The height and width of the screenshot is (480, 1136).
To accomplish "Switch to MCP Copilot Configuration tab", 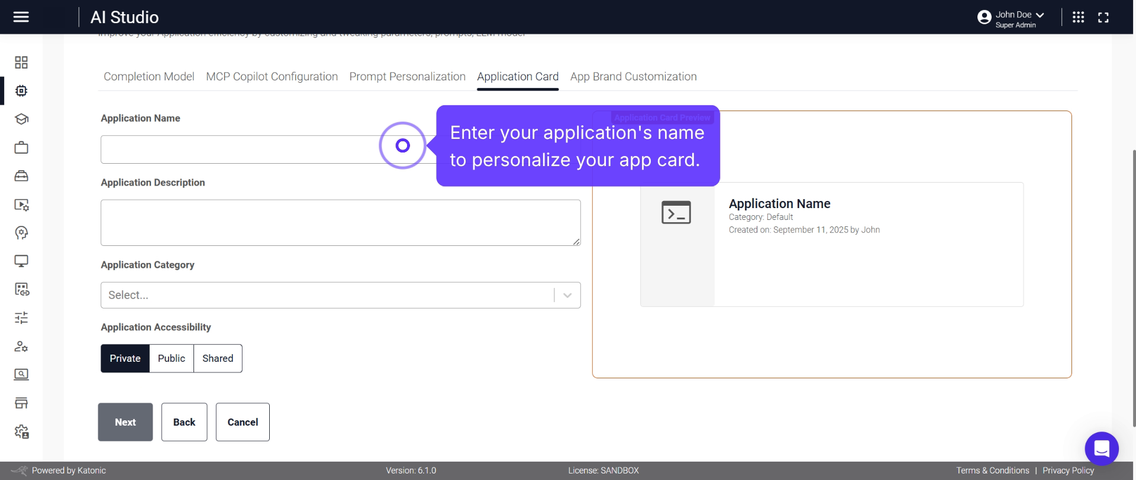I will [x=272, y=77].
